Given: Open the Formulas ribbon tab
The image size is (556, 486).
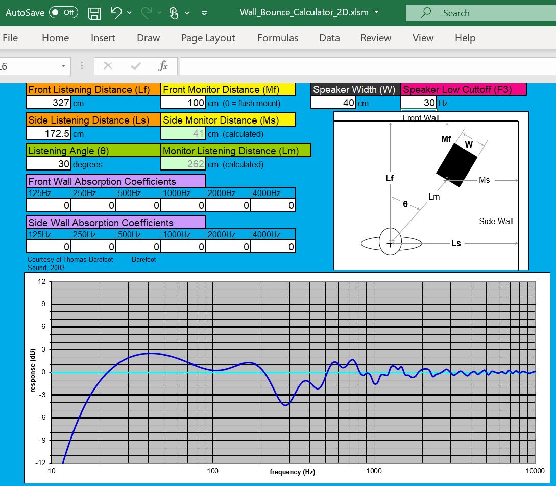Looking at the screenshot, I should [x=278, y=38].
